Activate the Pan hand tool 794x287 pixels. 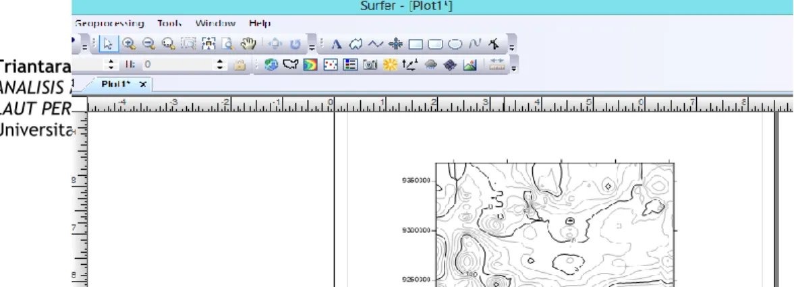click(248, 44)
